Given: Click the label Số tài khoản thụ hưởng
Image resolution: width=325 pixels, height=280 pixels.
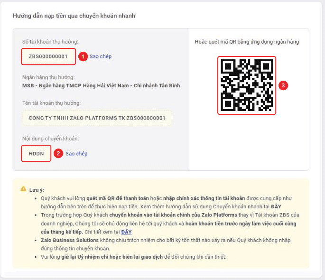Looking at the screenshot, I should [50, 42].
